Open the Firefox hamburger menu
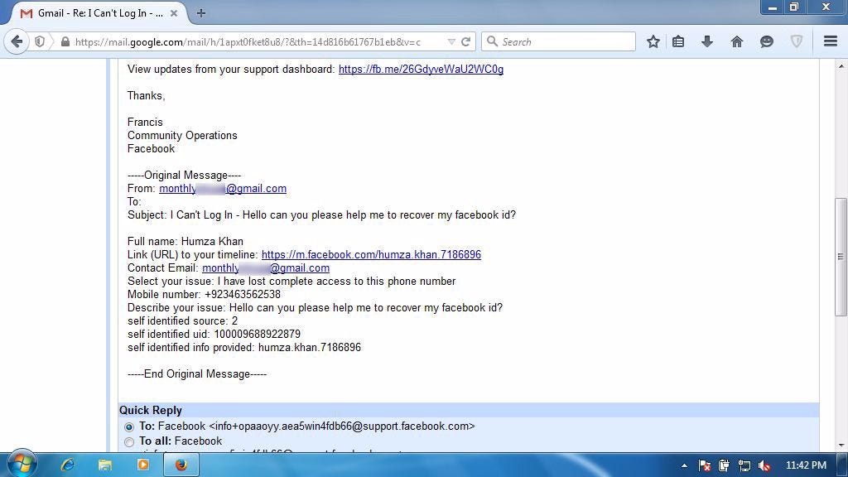 [x=831, y=41]
